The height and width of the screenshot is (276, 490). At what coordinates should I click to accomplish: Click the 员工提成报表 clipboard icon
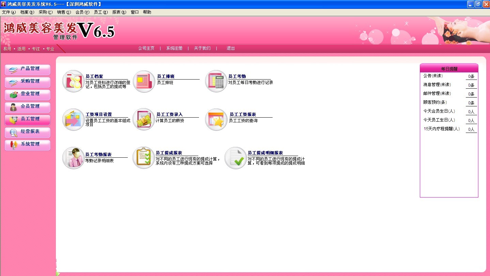click(144, 158)
